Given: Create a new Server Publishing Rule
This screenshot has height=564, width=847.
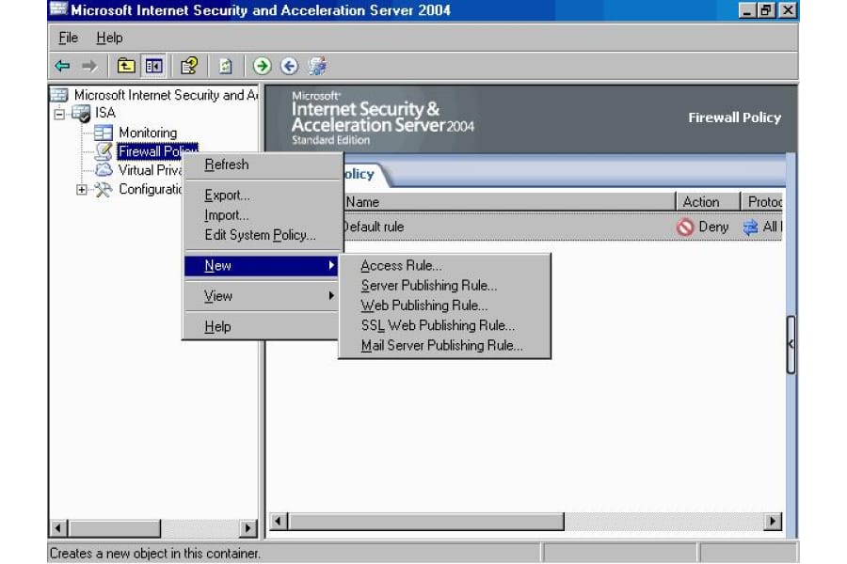Looking at the screenshot, I should [x=444, y=286].
